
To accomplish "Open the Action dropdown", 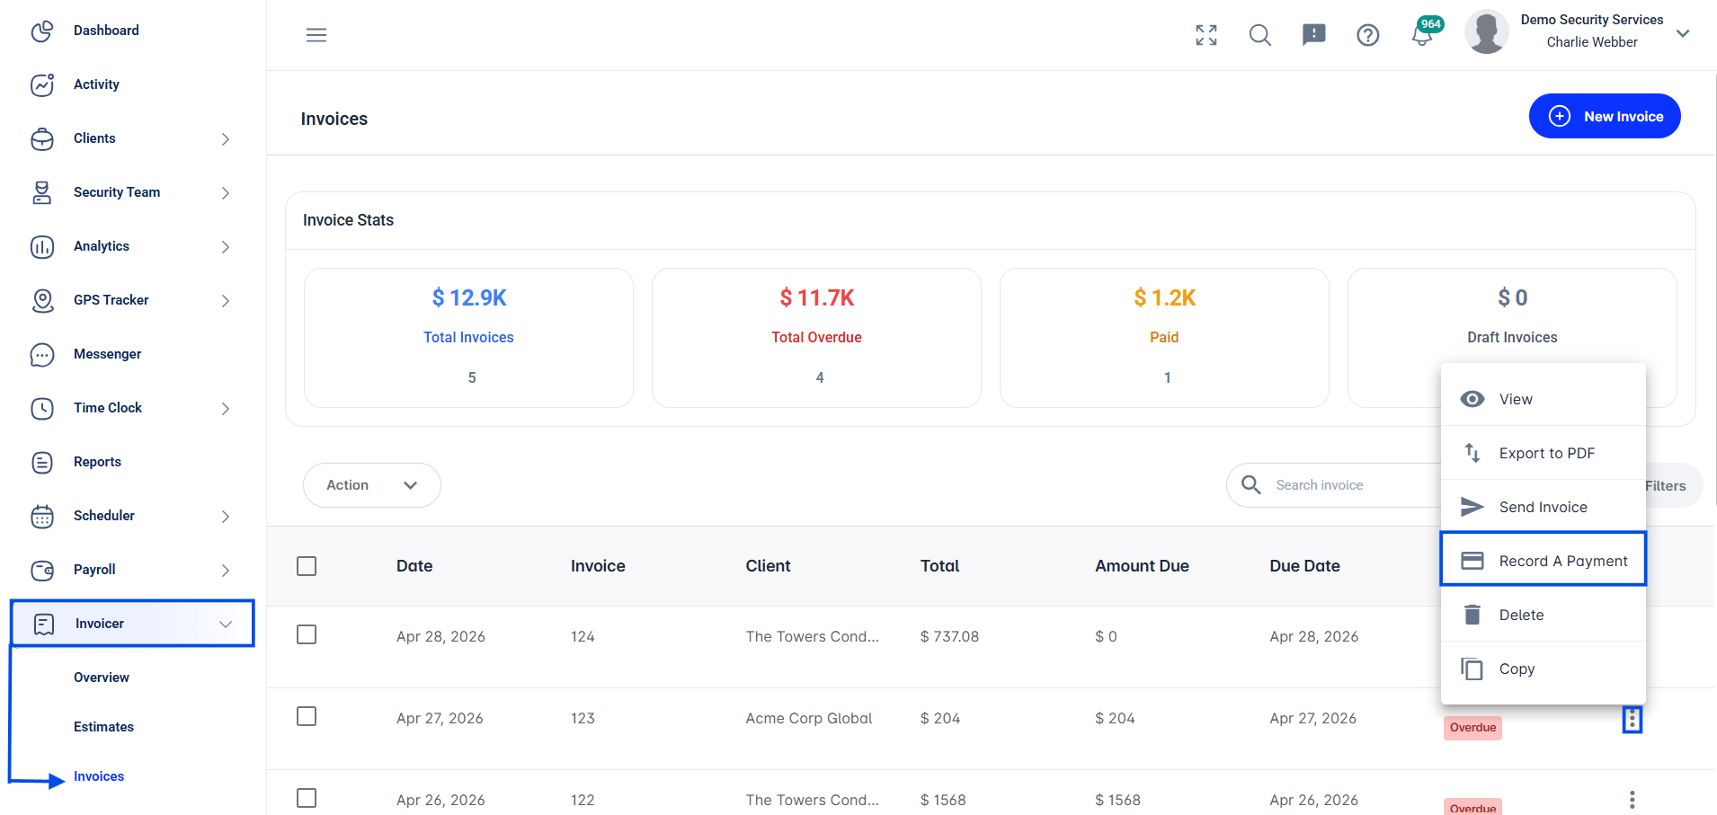I will pos(372,485).
